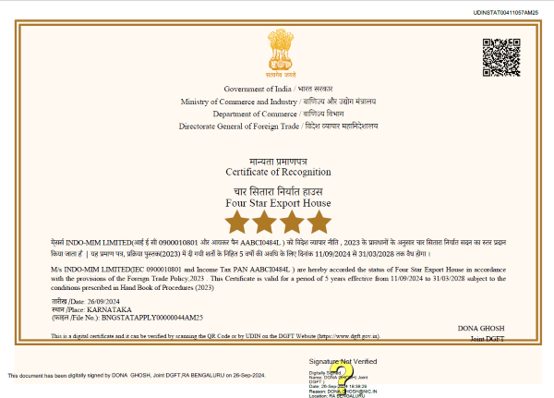This screenshot has height=398, width=554.
Task: Click "Directorate General of Foreign Trade" line
Action: click(x=278, y=127)
